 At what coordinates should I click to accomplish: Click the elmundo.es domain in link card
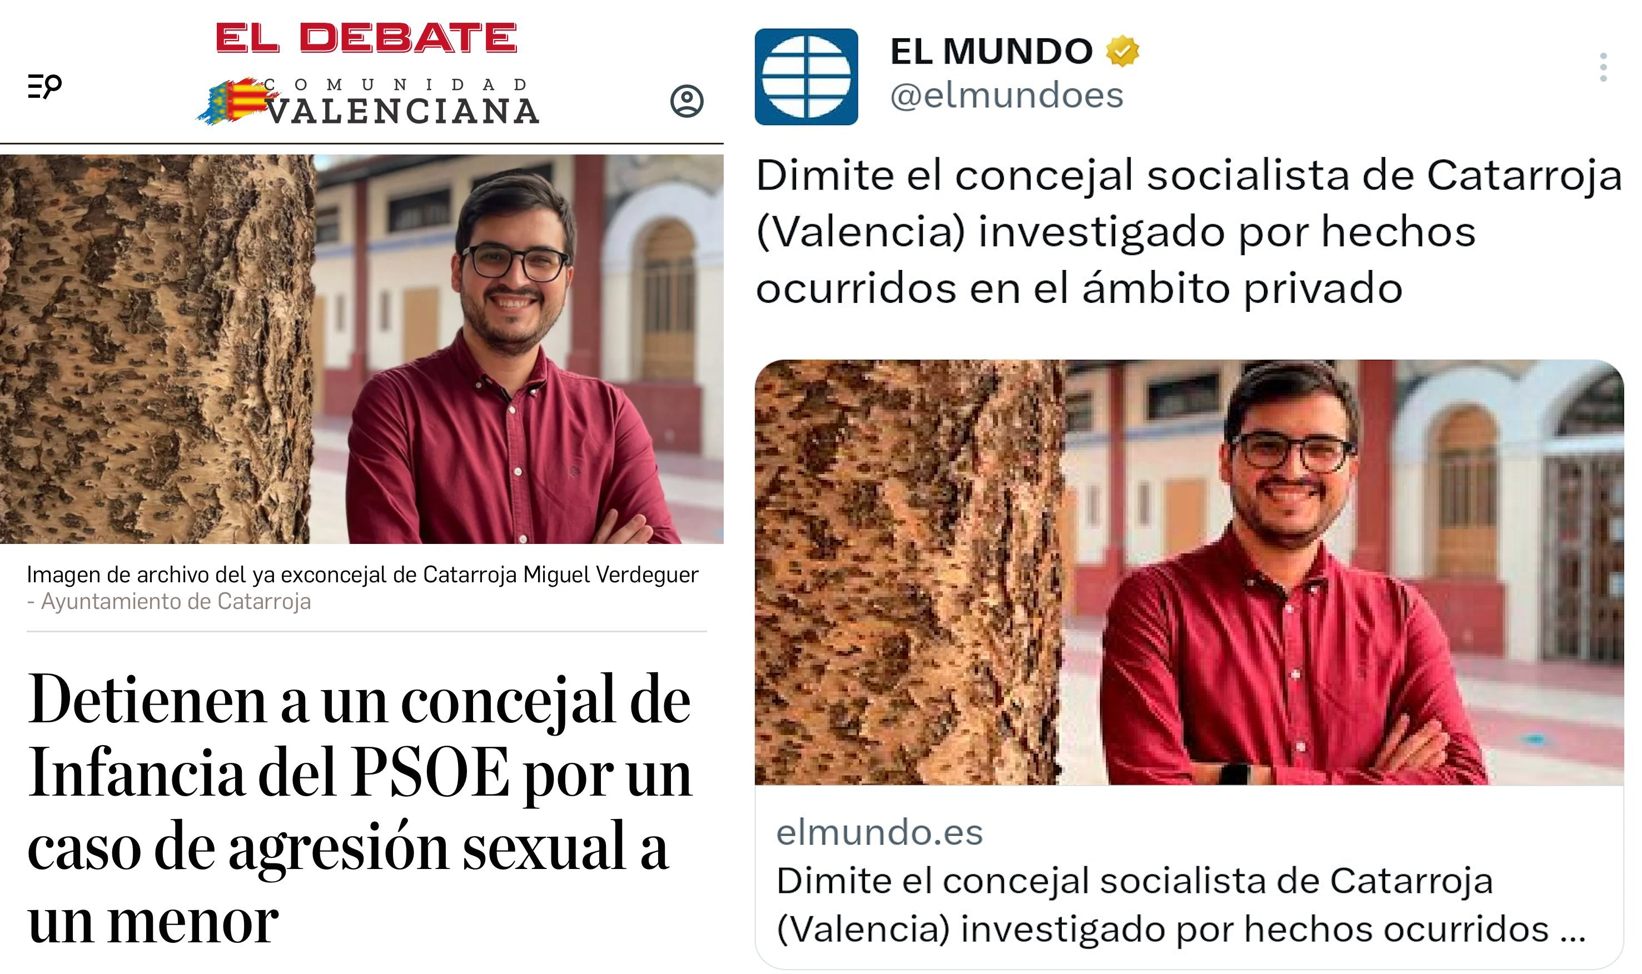tap(879, 832)
